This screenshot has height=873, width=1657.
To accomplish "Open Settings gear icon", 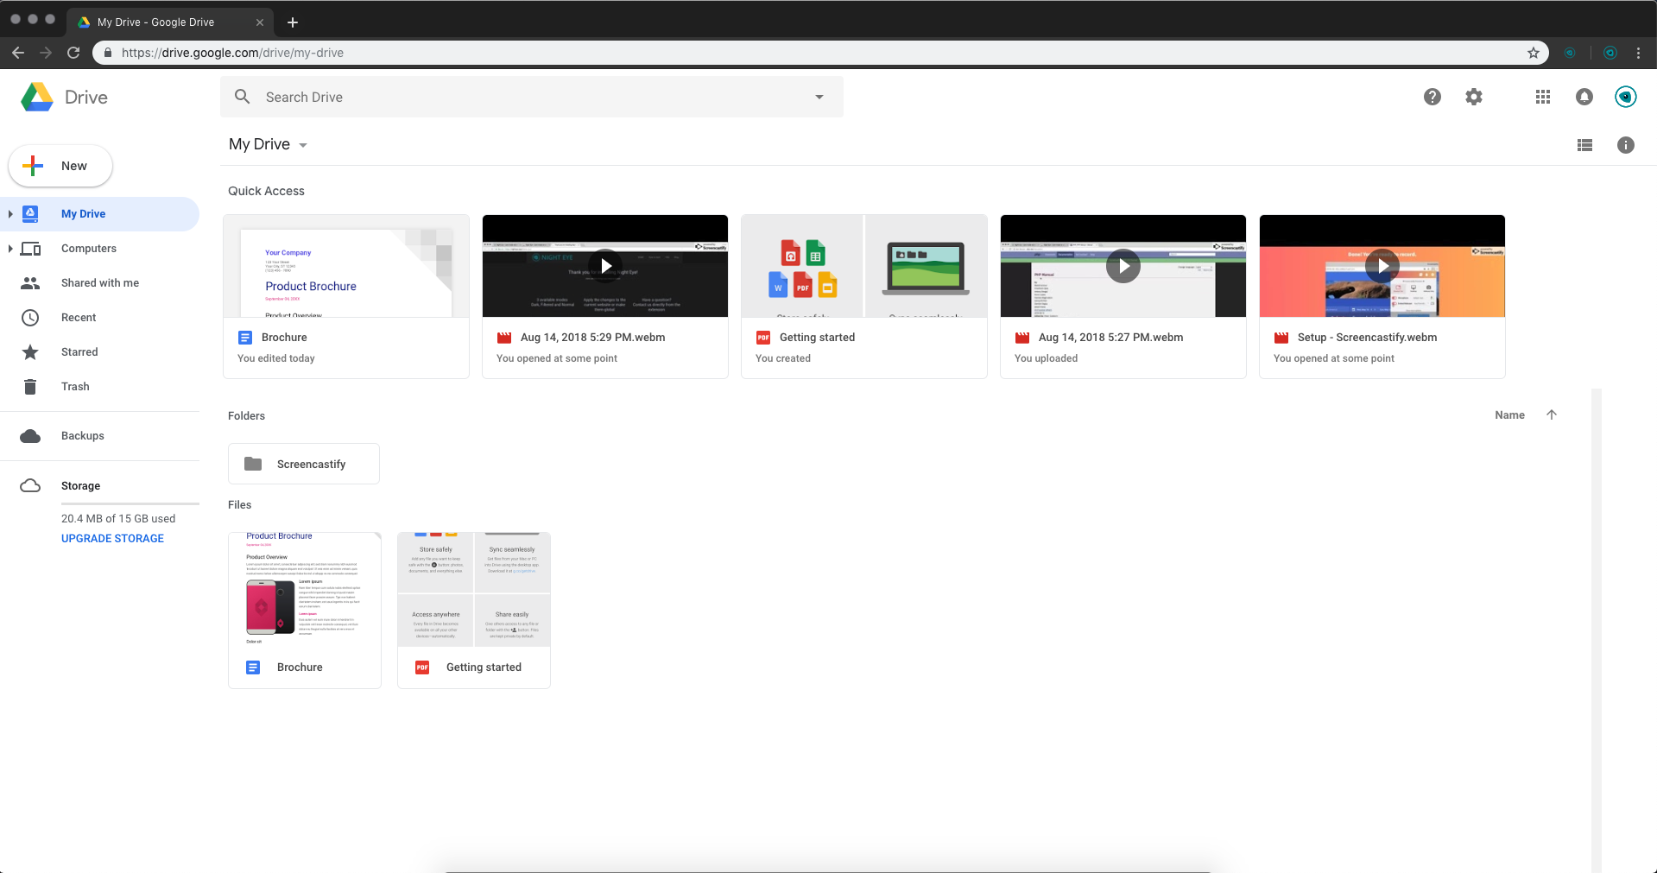I will (1474, 97).
